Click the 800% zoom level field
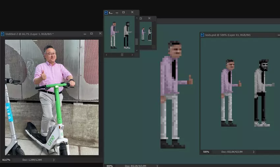Image resolution: width=280 pixels, height=167 pixels. 109,166
